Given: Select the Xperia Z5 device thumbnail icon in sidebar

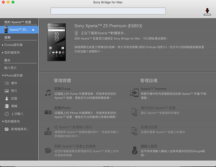Looking at the screenshot, I should [6, 30].
